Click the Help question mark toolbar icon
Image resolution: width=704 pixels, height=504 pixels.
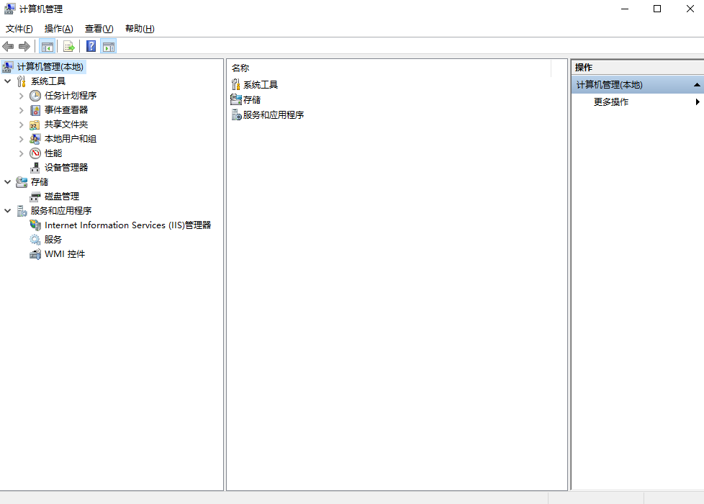click(89, 45)
